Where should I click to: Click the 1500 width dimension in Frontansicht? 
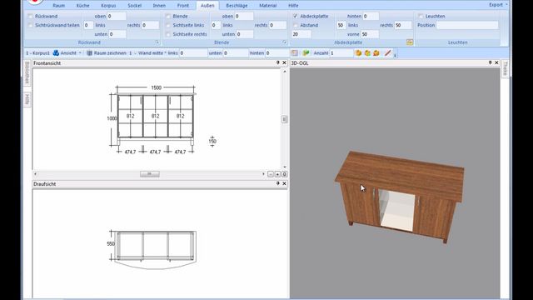156,87
